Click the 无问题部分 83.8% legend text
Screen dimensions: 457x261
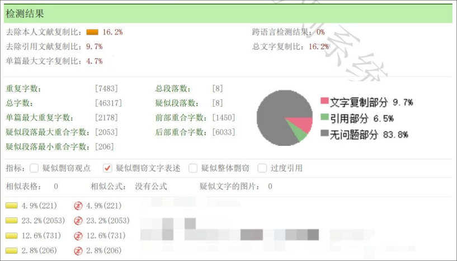(369, 135)
